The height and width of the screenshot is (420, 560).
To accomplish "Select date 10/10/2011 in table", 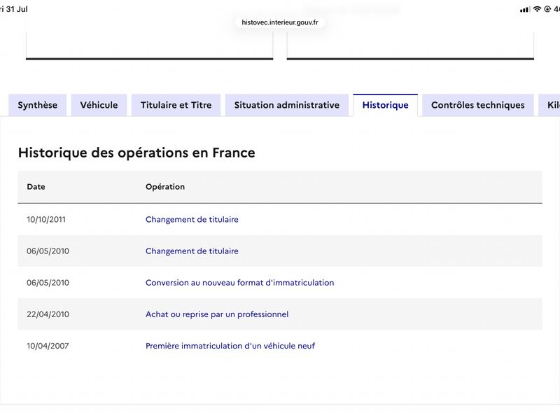I will coord(46,219).
